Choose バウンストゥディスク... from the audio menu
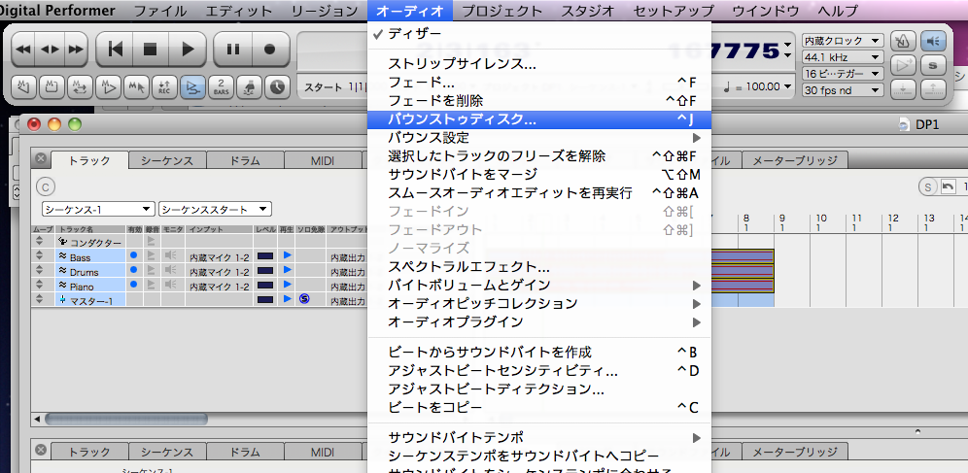The image size is (968, 473). [x=539, y=119]
